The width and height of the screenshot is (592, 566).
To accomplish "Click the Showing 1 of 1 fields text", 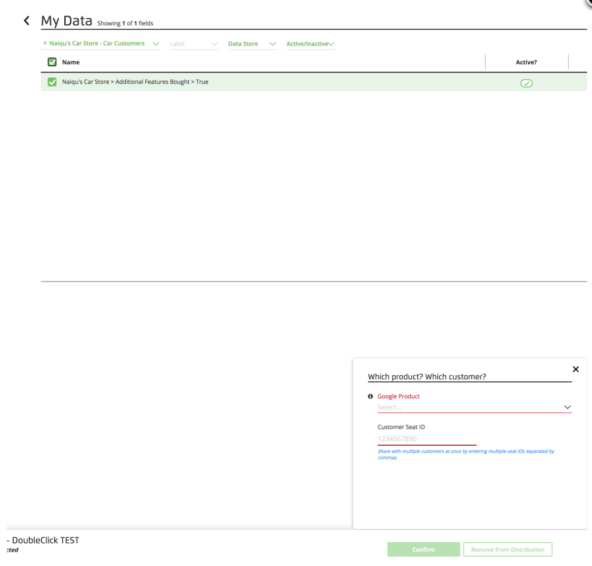I will pyautogui.click(x=126, y=23).
